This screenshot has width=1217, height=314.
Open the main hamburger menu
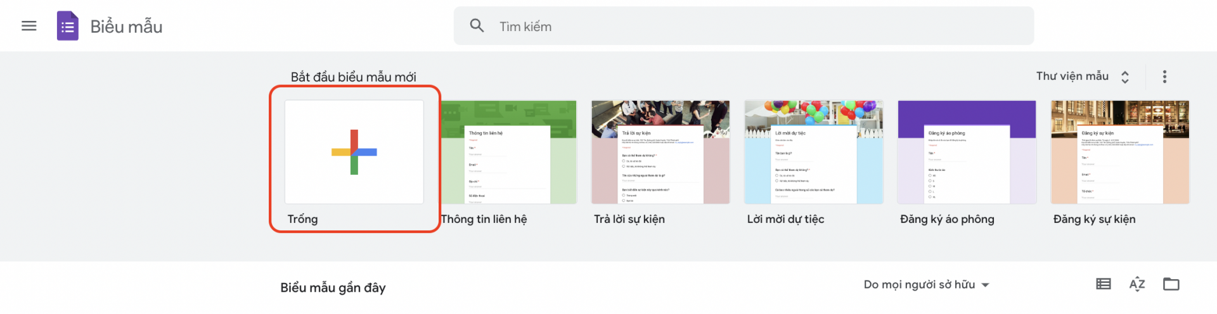coord(29,26)
